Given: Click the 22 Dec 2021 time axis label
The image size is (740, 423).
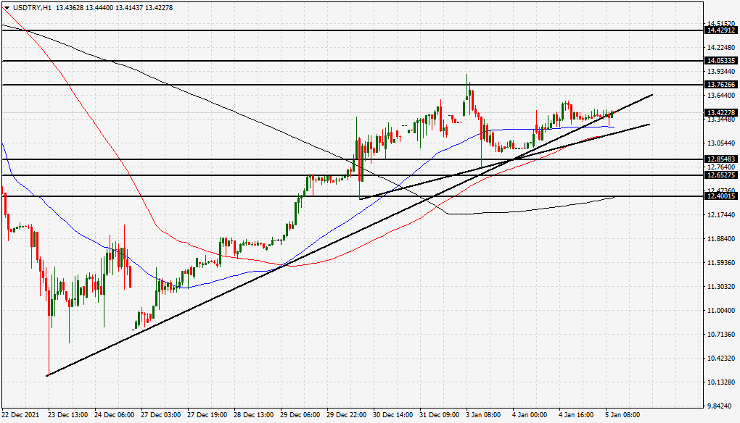Looking at the screenshot, I should (x=20, y=415).
